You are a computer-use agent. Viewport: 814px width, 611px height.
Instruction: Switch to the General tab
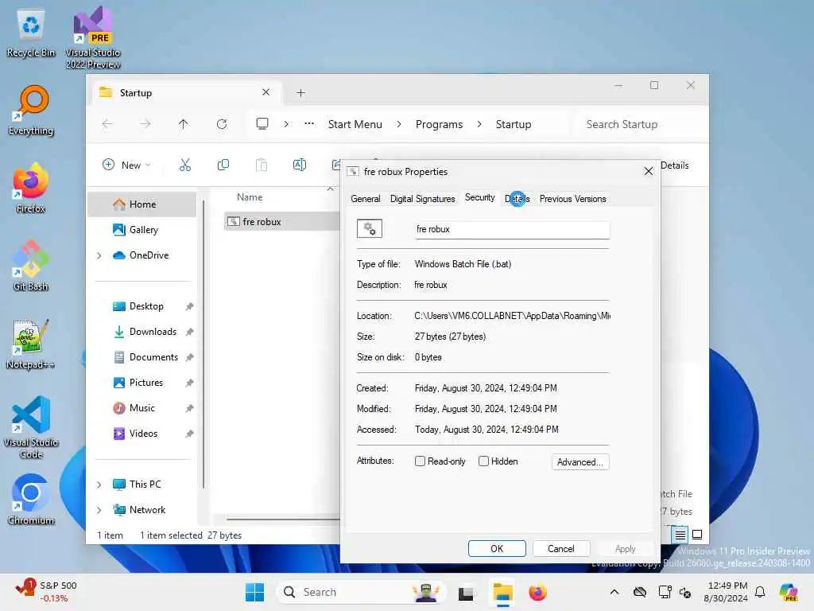click(366, 199)
